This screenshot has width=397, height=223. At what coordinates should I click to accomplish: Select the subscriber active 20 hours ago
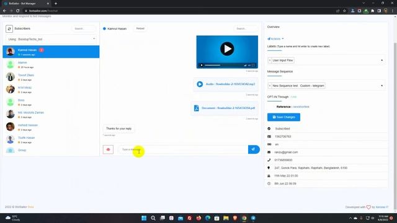point(51,64)
